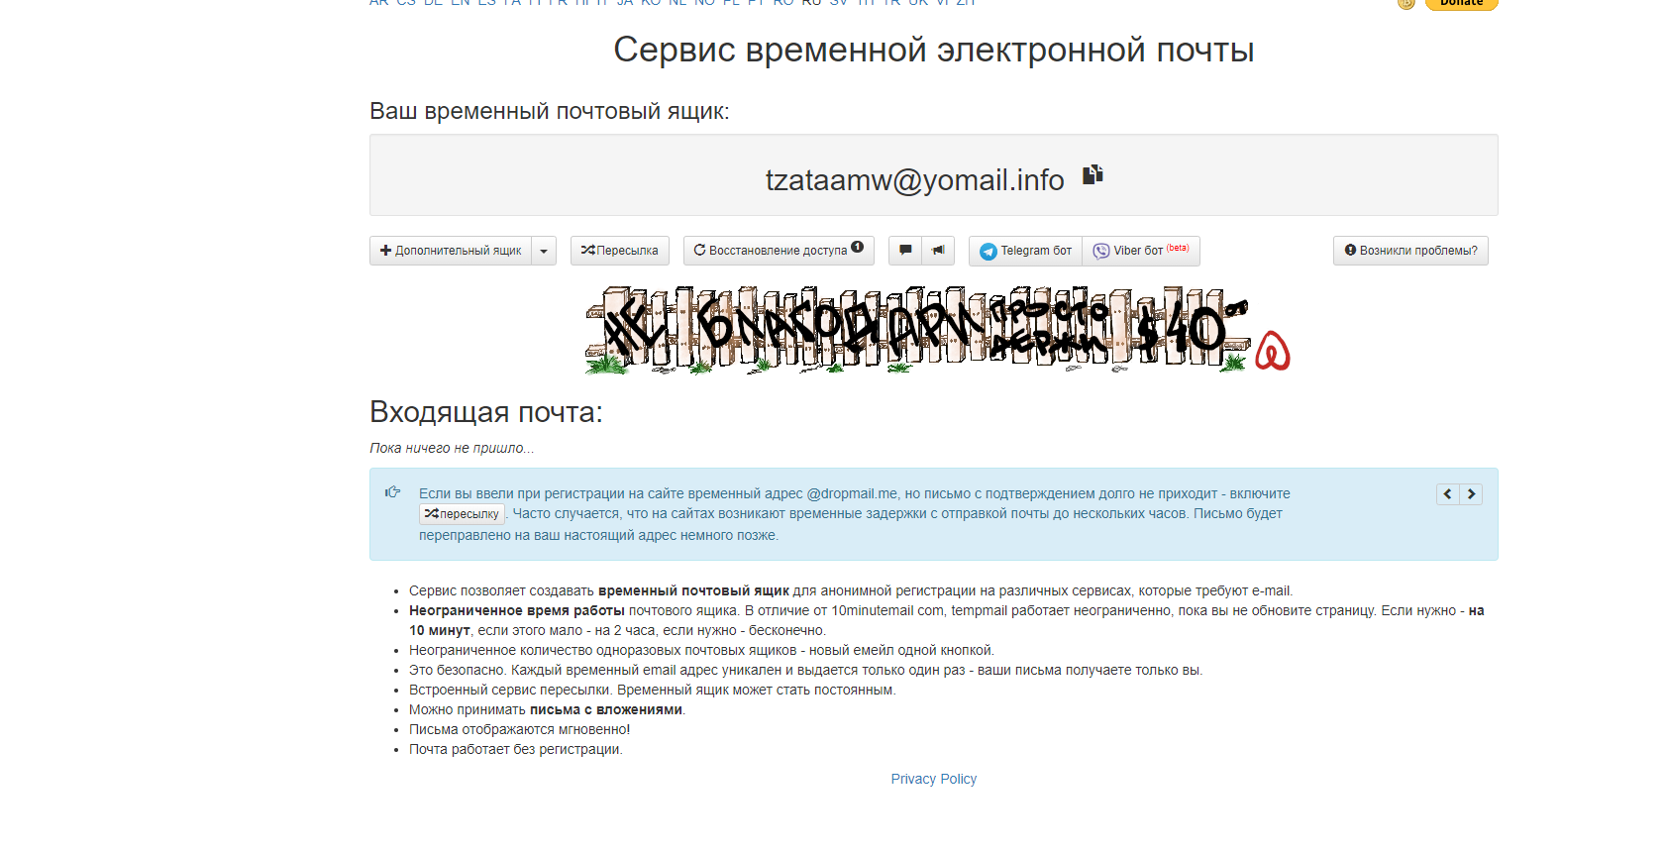Viewport: 1665px width, 854px height.
Task: Click the megaphone announcements icon
Action: [938, 251]
